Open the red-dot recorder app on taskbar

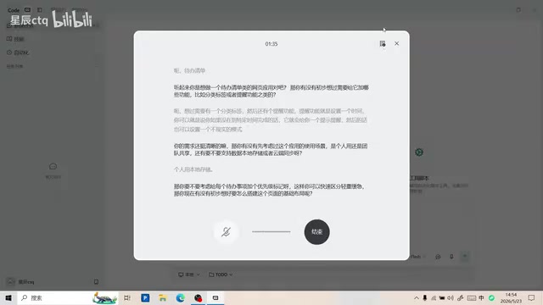coord(198,297)
